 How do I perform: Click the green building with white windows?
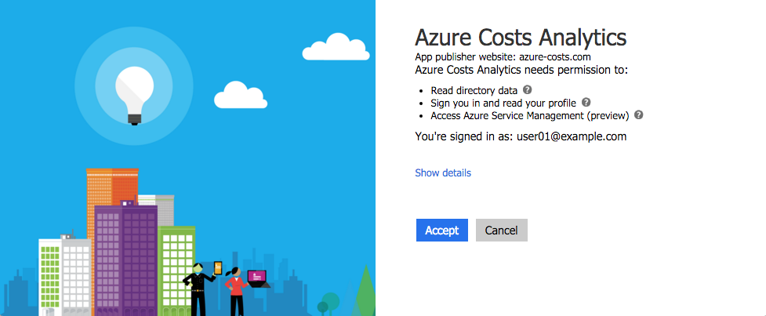pos(176,269)
